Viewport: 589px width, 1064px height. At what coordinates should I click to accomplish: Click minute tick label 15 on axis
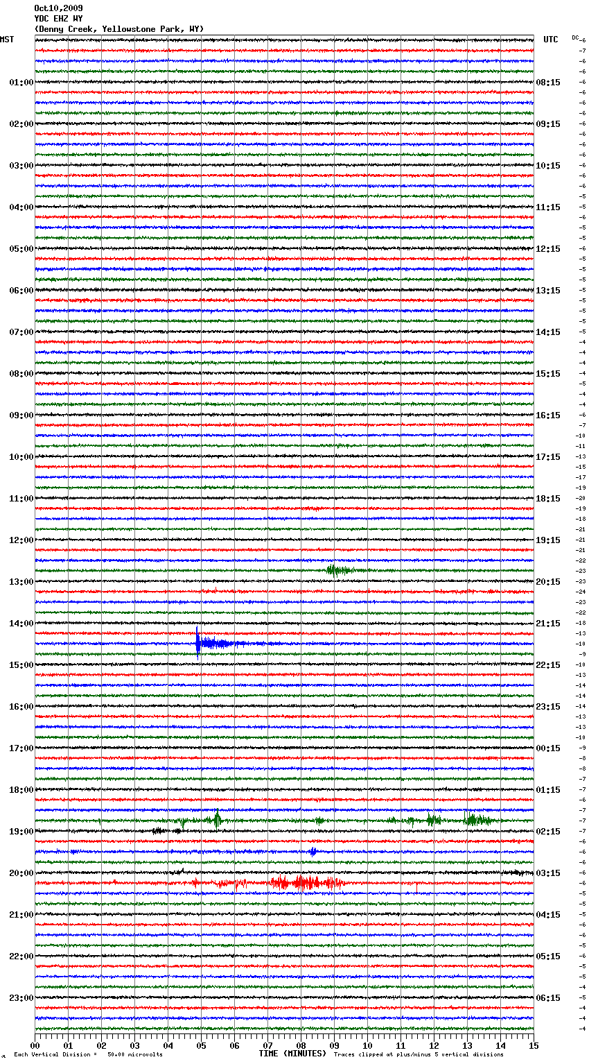pos(534,1045)
